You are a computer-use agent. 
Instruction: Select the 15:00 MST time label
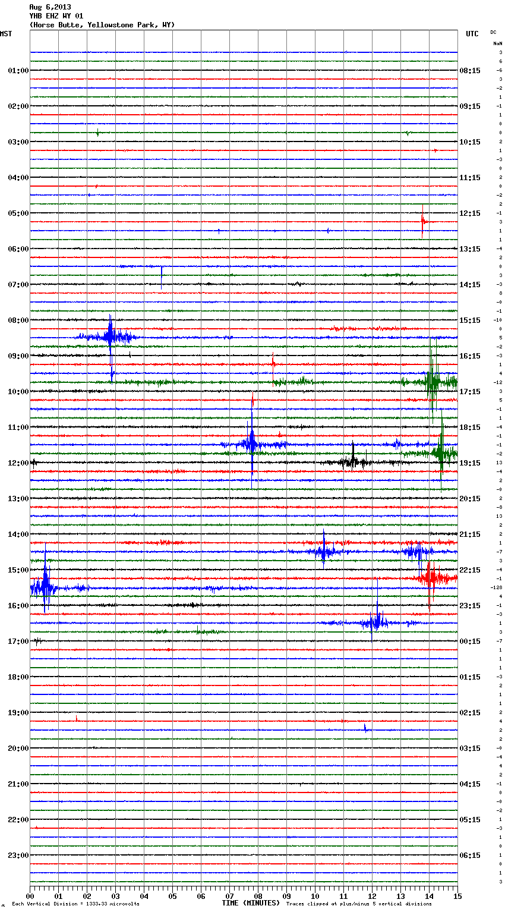pos(18,570)
